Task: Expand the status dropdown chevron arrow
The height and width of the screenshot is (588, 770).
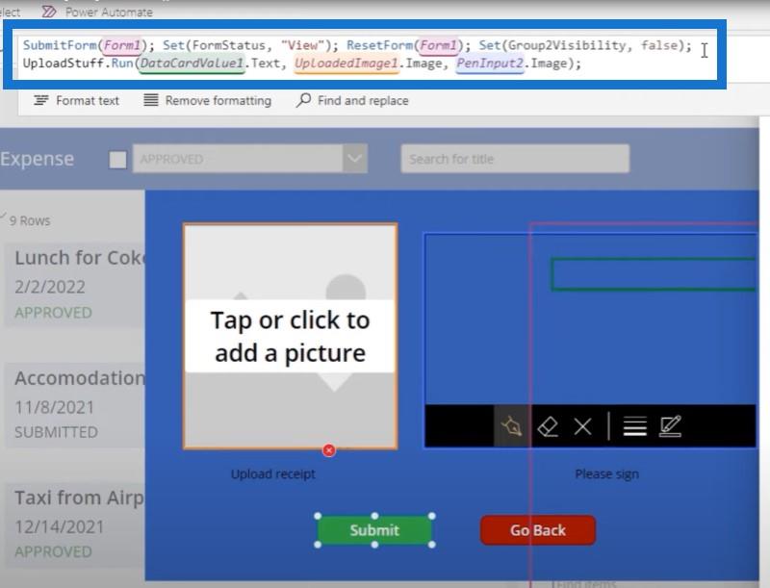Action: (x=354, y=159)
